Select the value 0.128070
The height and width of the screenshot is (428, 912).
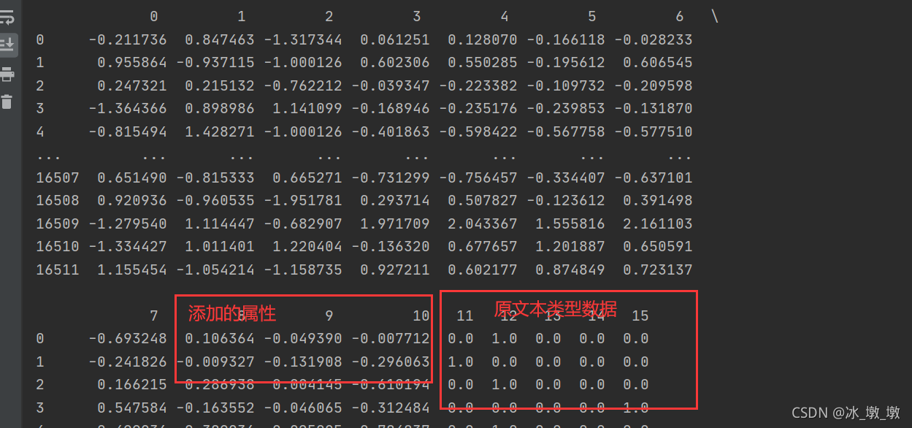483,39
